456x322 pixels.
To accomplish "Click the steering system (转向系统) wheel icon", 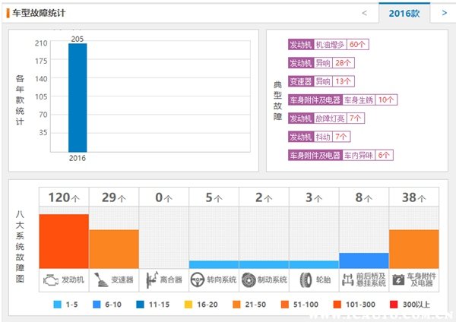I will (197, 279).
